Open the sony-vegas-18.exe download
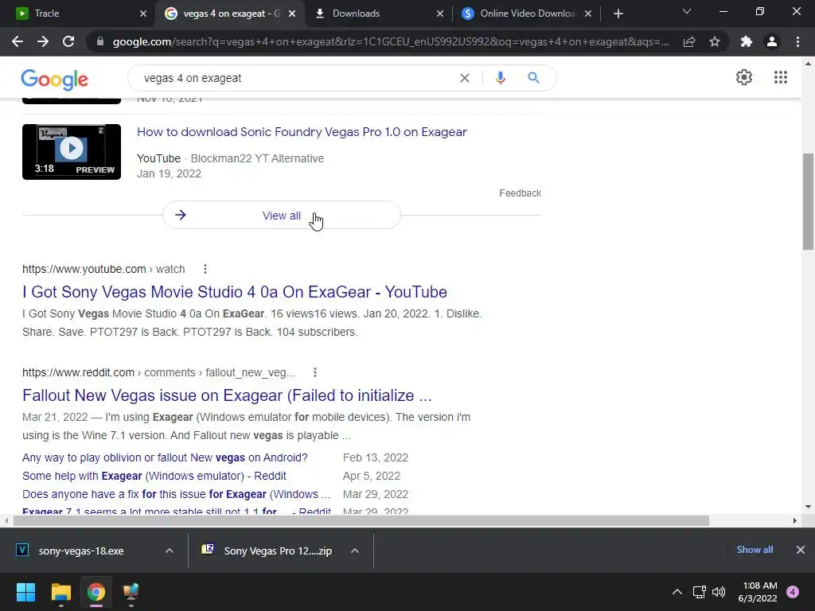The height and width of the screenshot is (611, 815). coord(81,551)
